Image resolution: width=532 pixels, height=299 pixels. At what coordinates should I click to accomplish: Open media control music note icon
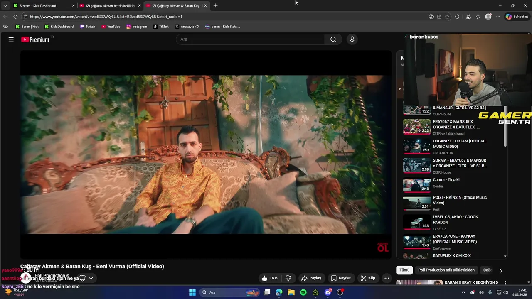468,17
